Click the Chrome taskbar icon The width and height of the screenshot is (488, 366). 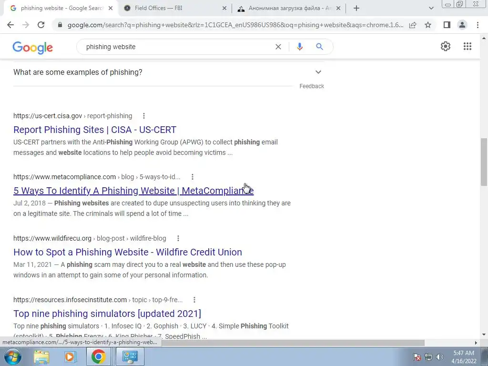coord(98,356)
